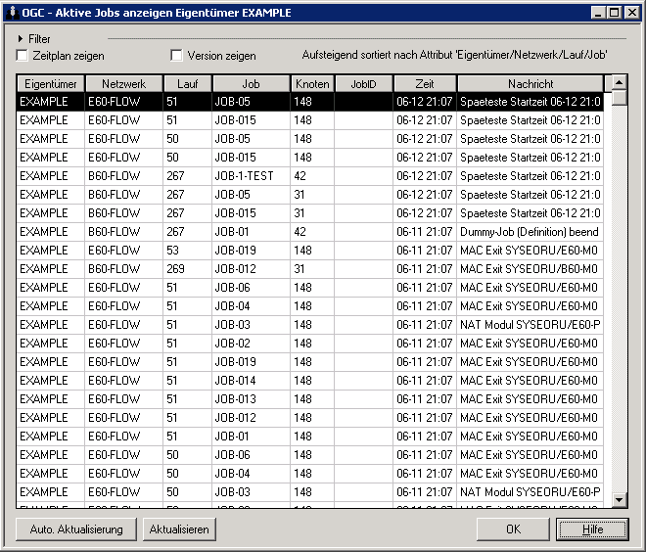Image resolution: width=646 pixels, height=552 pixels.
Task: Sort by the Nachricht column header
Action: pyautogui.click(x=530, y=84)
